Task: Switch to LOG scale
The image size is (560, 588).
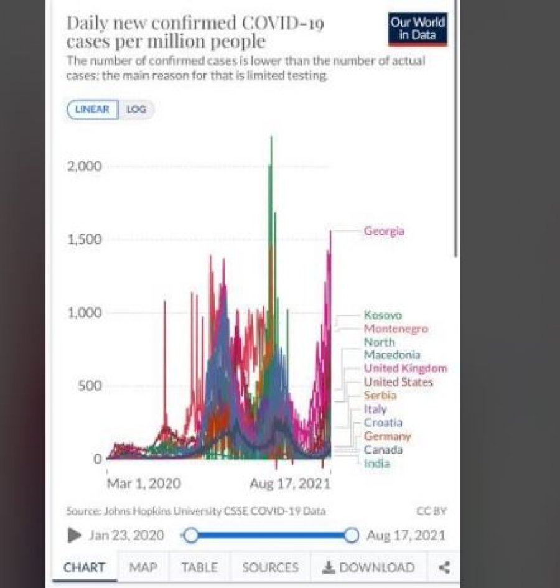Action: (x=136, y=110)
